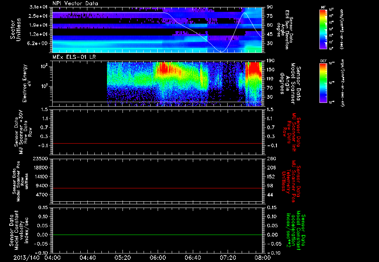Click the red 'MU Scanner Int Raw Data' axis title

292,132
